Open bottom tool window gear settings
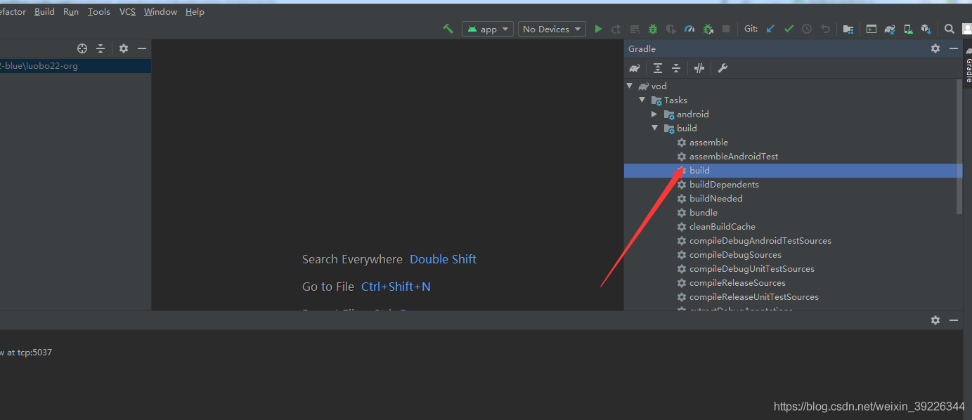Screen dimensions: 972x420 tap(935, 320)
